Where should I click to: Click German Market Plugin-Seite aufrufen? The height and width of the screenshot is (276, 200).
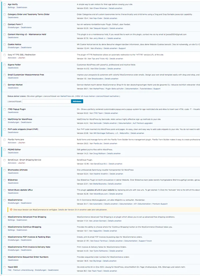pos(115,89)
